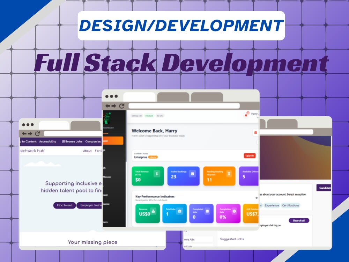349x262 pixels.
Task: Click the green status pill in the dashboard header
Action: (x=149, y=116)
